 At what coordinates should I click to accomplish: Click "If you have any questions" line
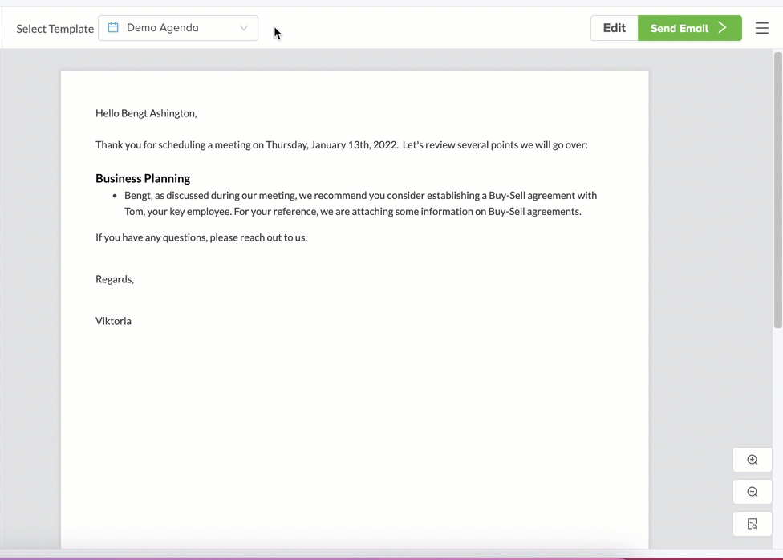(201, 237)
